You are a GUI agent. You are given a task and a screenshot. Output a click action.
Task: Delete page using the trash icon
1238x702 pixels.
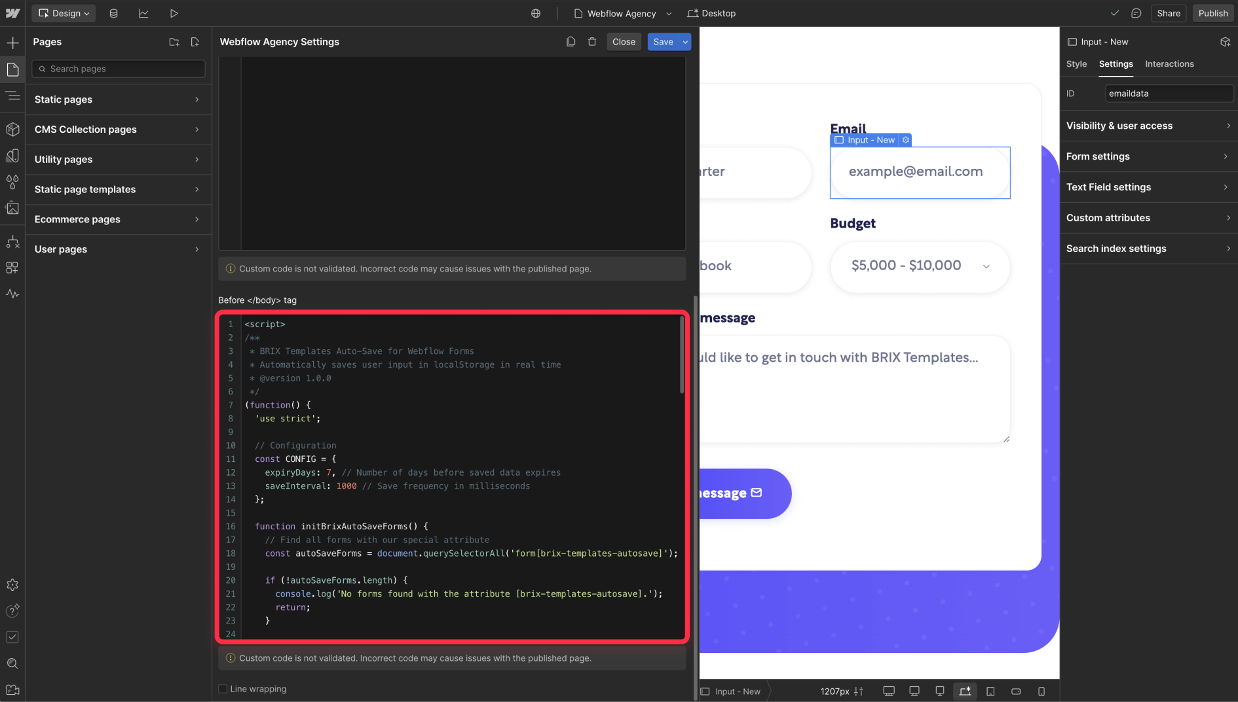[592, 42]
